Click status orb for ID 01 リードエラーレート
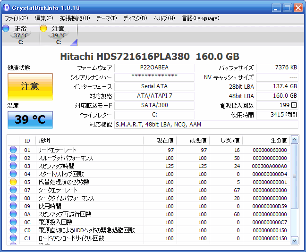Screen dimensions: 306x252 click(x=13, y=150)
